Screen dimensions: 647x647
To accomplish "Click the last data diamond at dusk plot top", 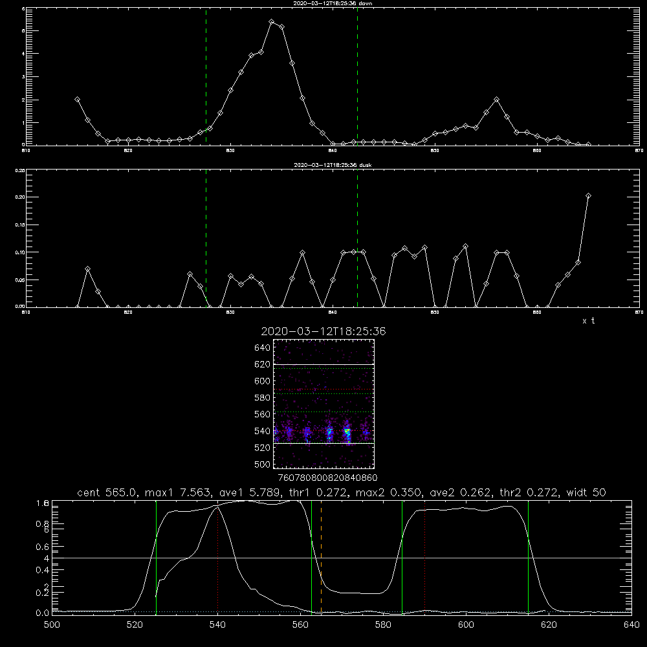I will pyautogui.click(x=588, y=196).
